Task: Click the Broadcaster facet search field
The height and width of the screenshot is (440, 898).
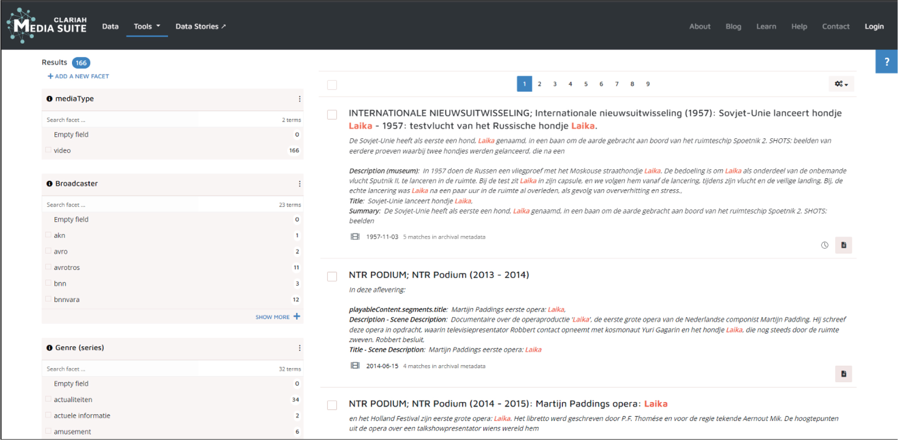Action: (120, 205)
